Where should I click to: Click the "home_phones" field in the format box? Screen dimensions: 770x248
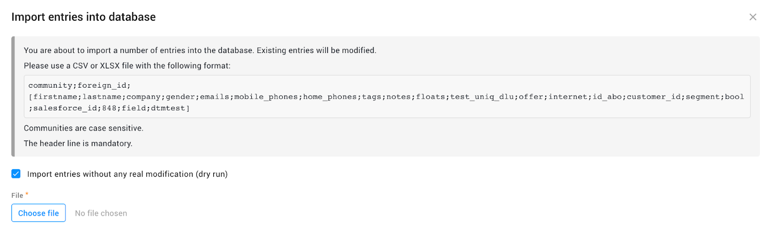coord(330,97)
